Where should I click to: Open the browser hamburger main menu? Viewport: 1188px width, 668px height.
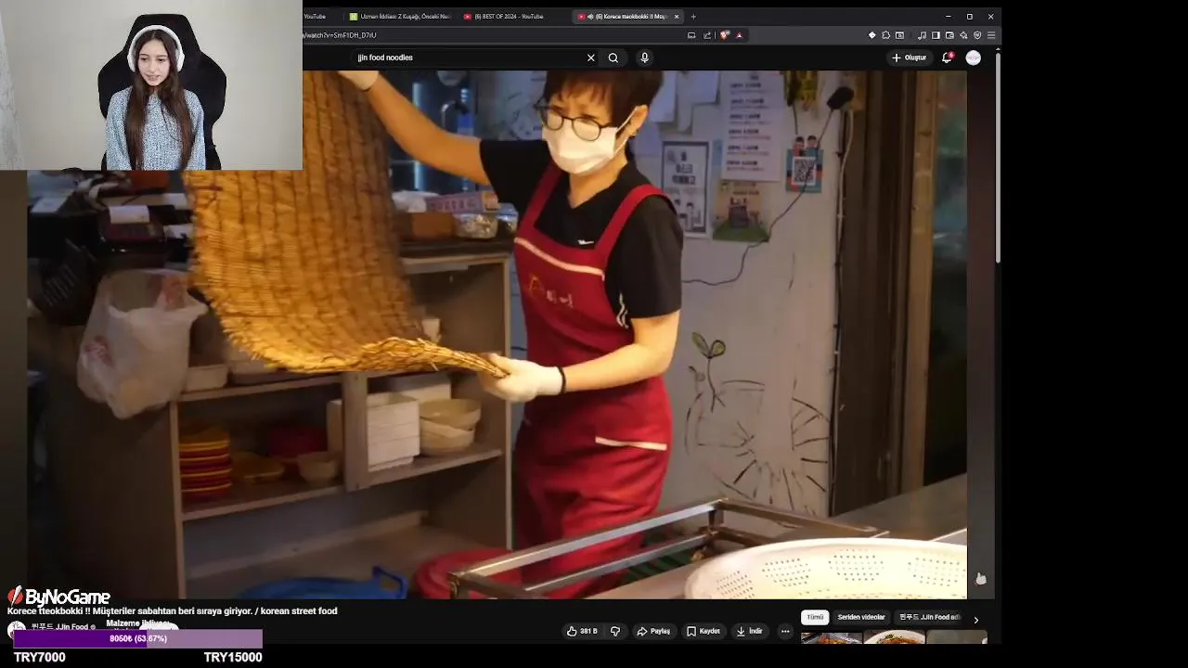coord(991,35)
